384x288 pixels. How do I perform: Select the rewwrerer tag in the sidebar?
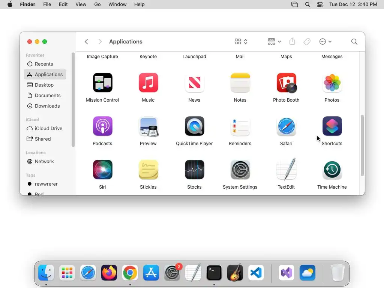coord(45,184)
